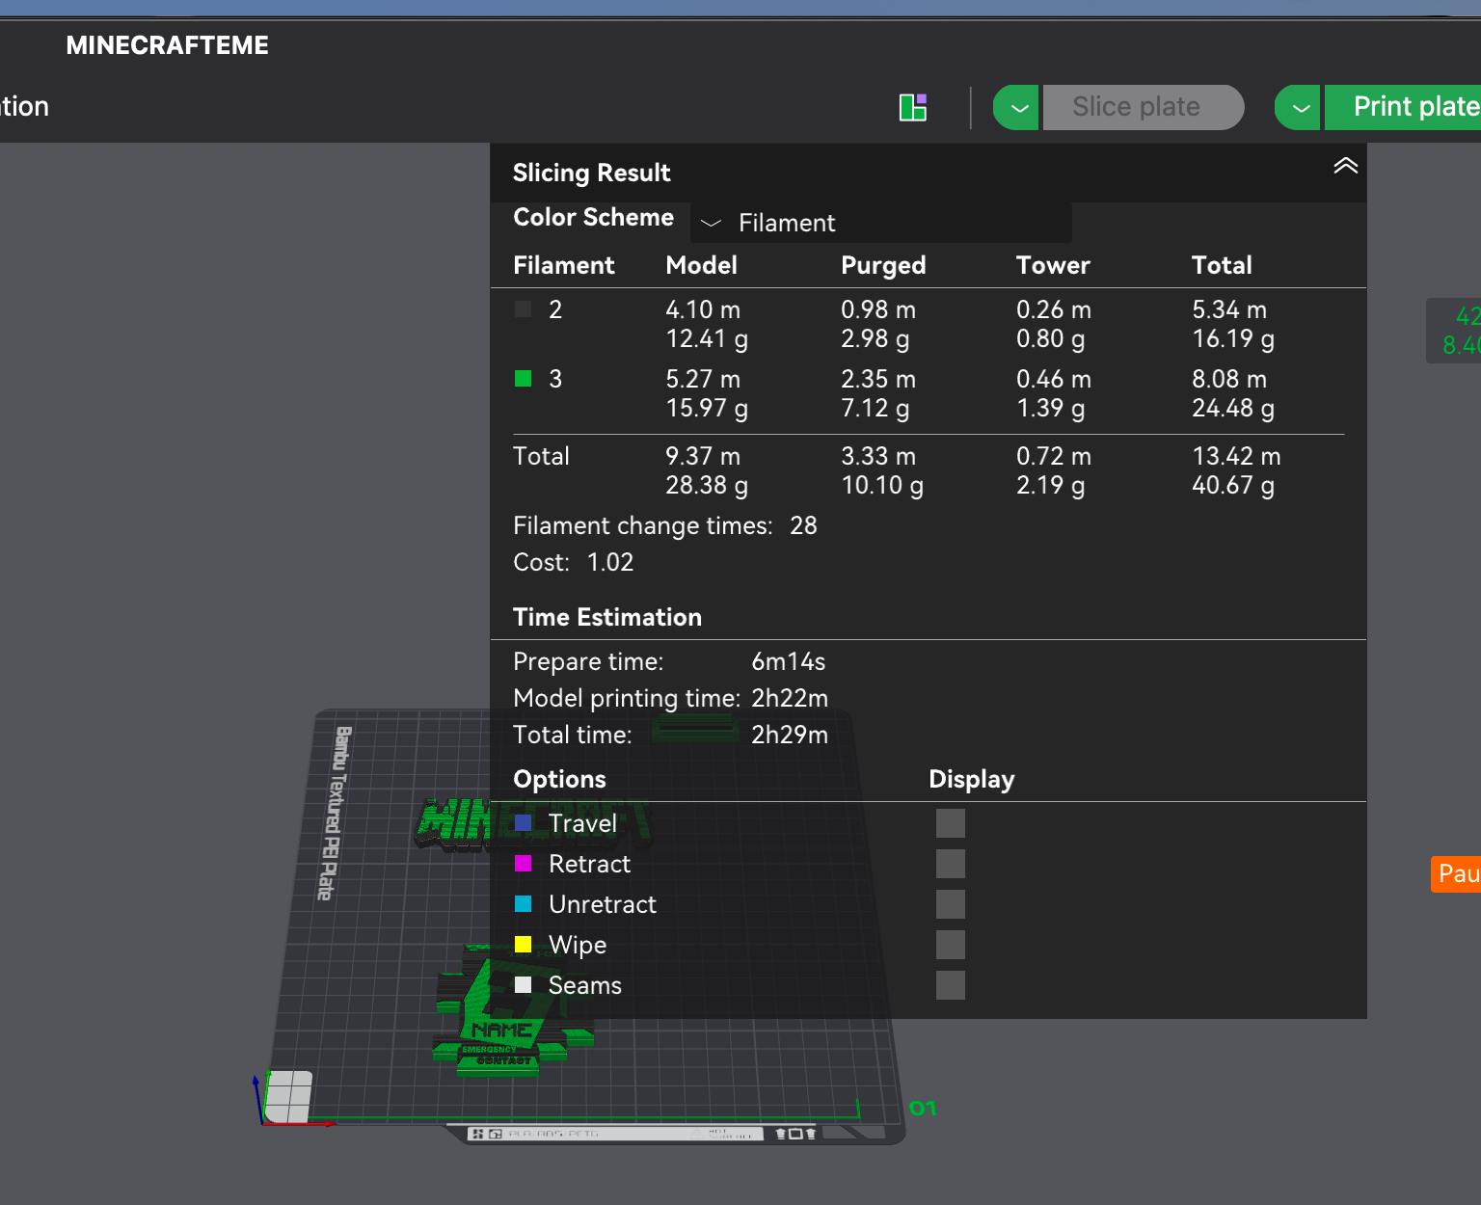Viewport: 1481px width, 1205px height.
Task: Toggle Travel display checkbox
Action: click(951, 823)
